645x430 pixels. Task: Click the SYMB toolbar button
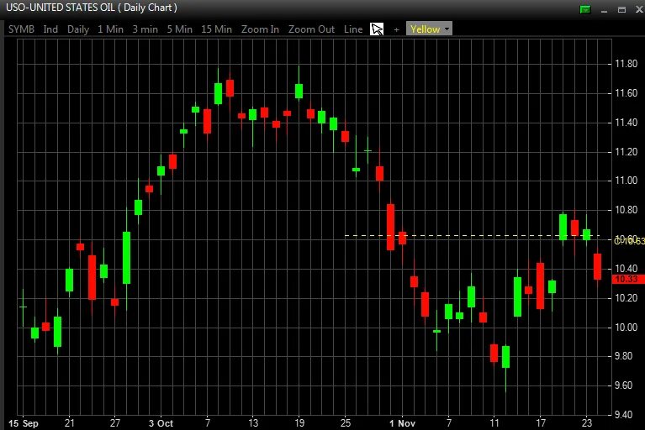tap(21, 29)
